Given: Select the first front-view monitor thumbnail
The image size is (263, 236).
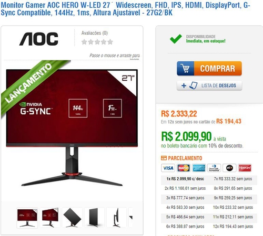Looking at the screenshot, I should pyautogui.click(x=27, y=218).
